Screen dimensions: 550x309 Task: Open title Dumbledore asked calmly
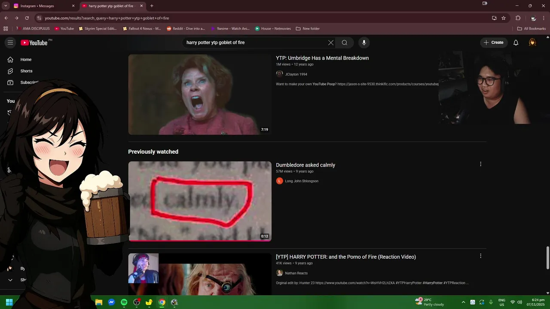coord(306,165)
